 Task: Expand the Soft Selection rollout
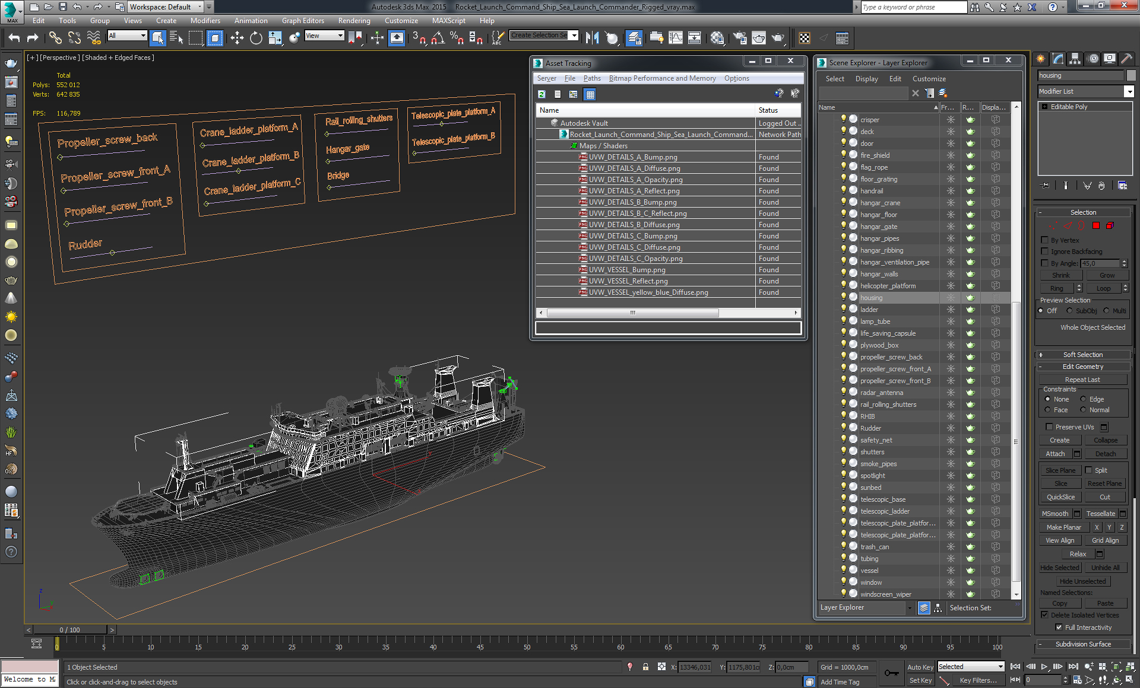click(x=1082, y=355)
